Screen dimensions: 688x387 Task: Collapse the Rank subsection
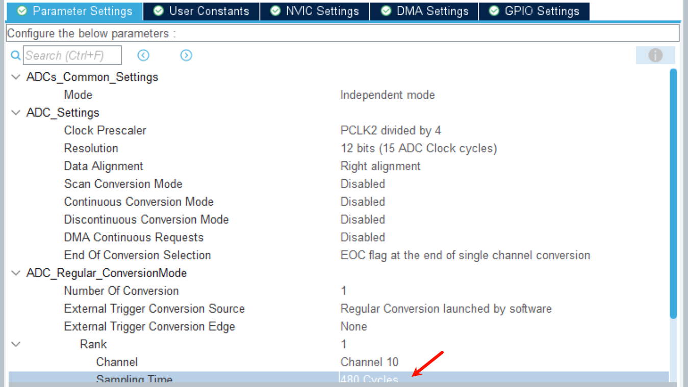point(16,345)
